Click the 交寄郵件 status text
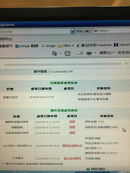 coord(18,158)
